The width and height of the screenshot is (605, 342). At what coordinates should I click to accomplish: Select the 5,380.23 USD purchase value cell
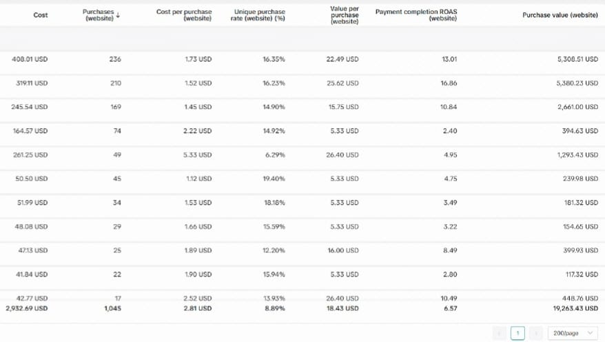(x=577, y=83)
